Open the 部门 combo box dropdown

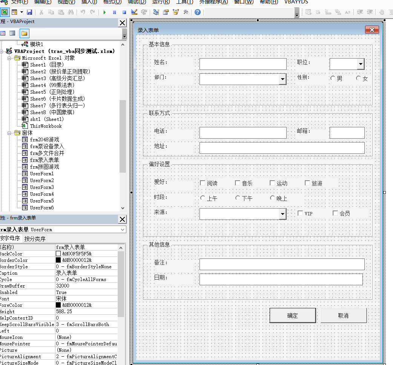pyautogui.click(x=282, y=79)
